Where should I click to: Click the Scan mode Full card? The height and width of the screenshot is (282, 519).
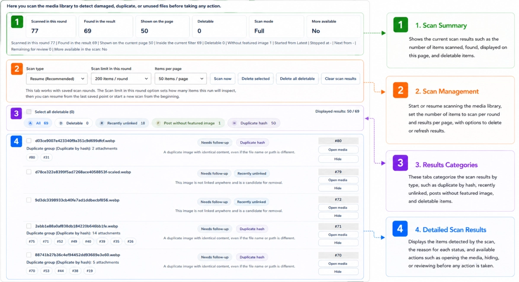click(x=276, y=27)
